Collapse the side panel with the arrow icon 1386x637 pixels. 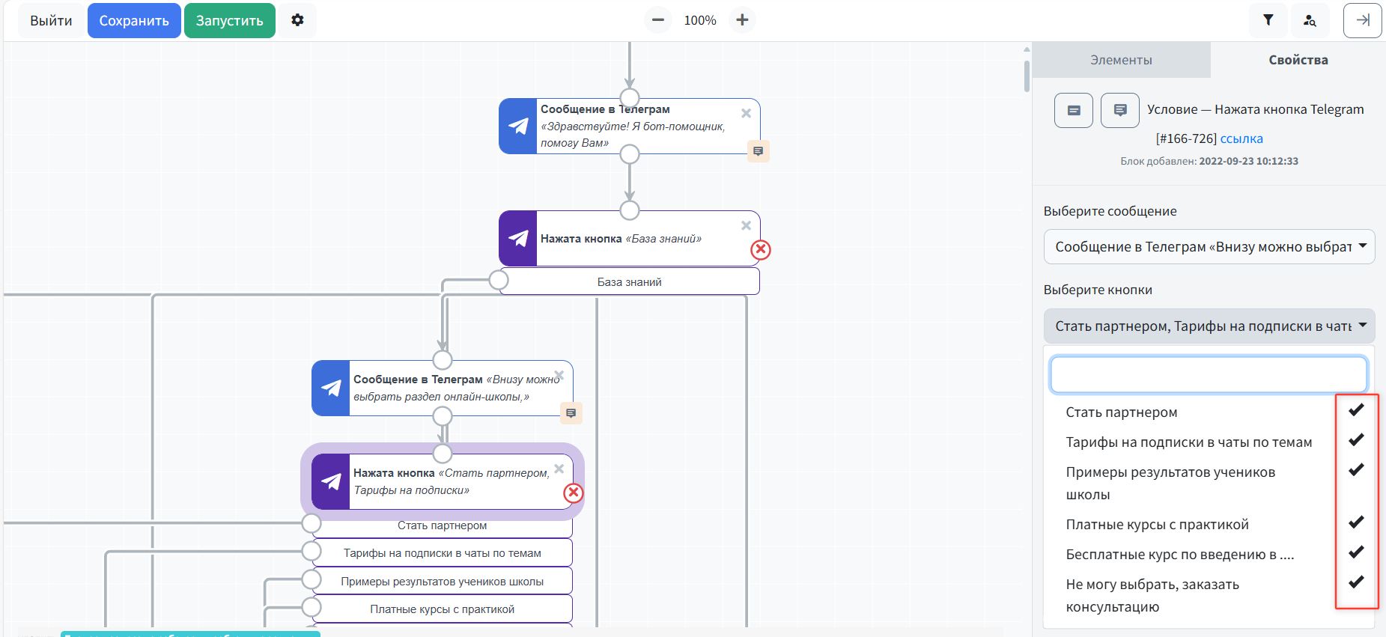point(1362,20)
